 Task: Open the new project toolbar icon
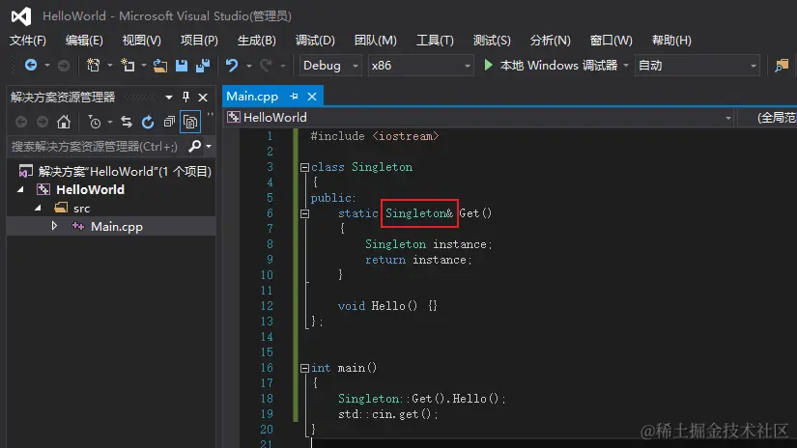point(93,65)
